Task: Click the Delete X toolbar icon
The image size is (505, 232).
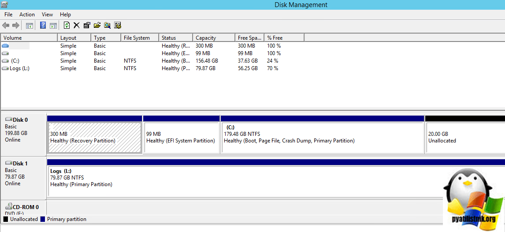Action: click(77, 26)
